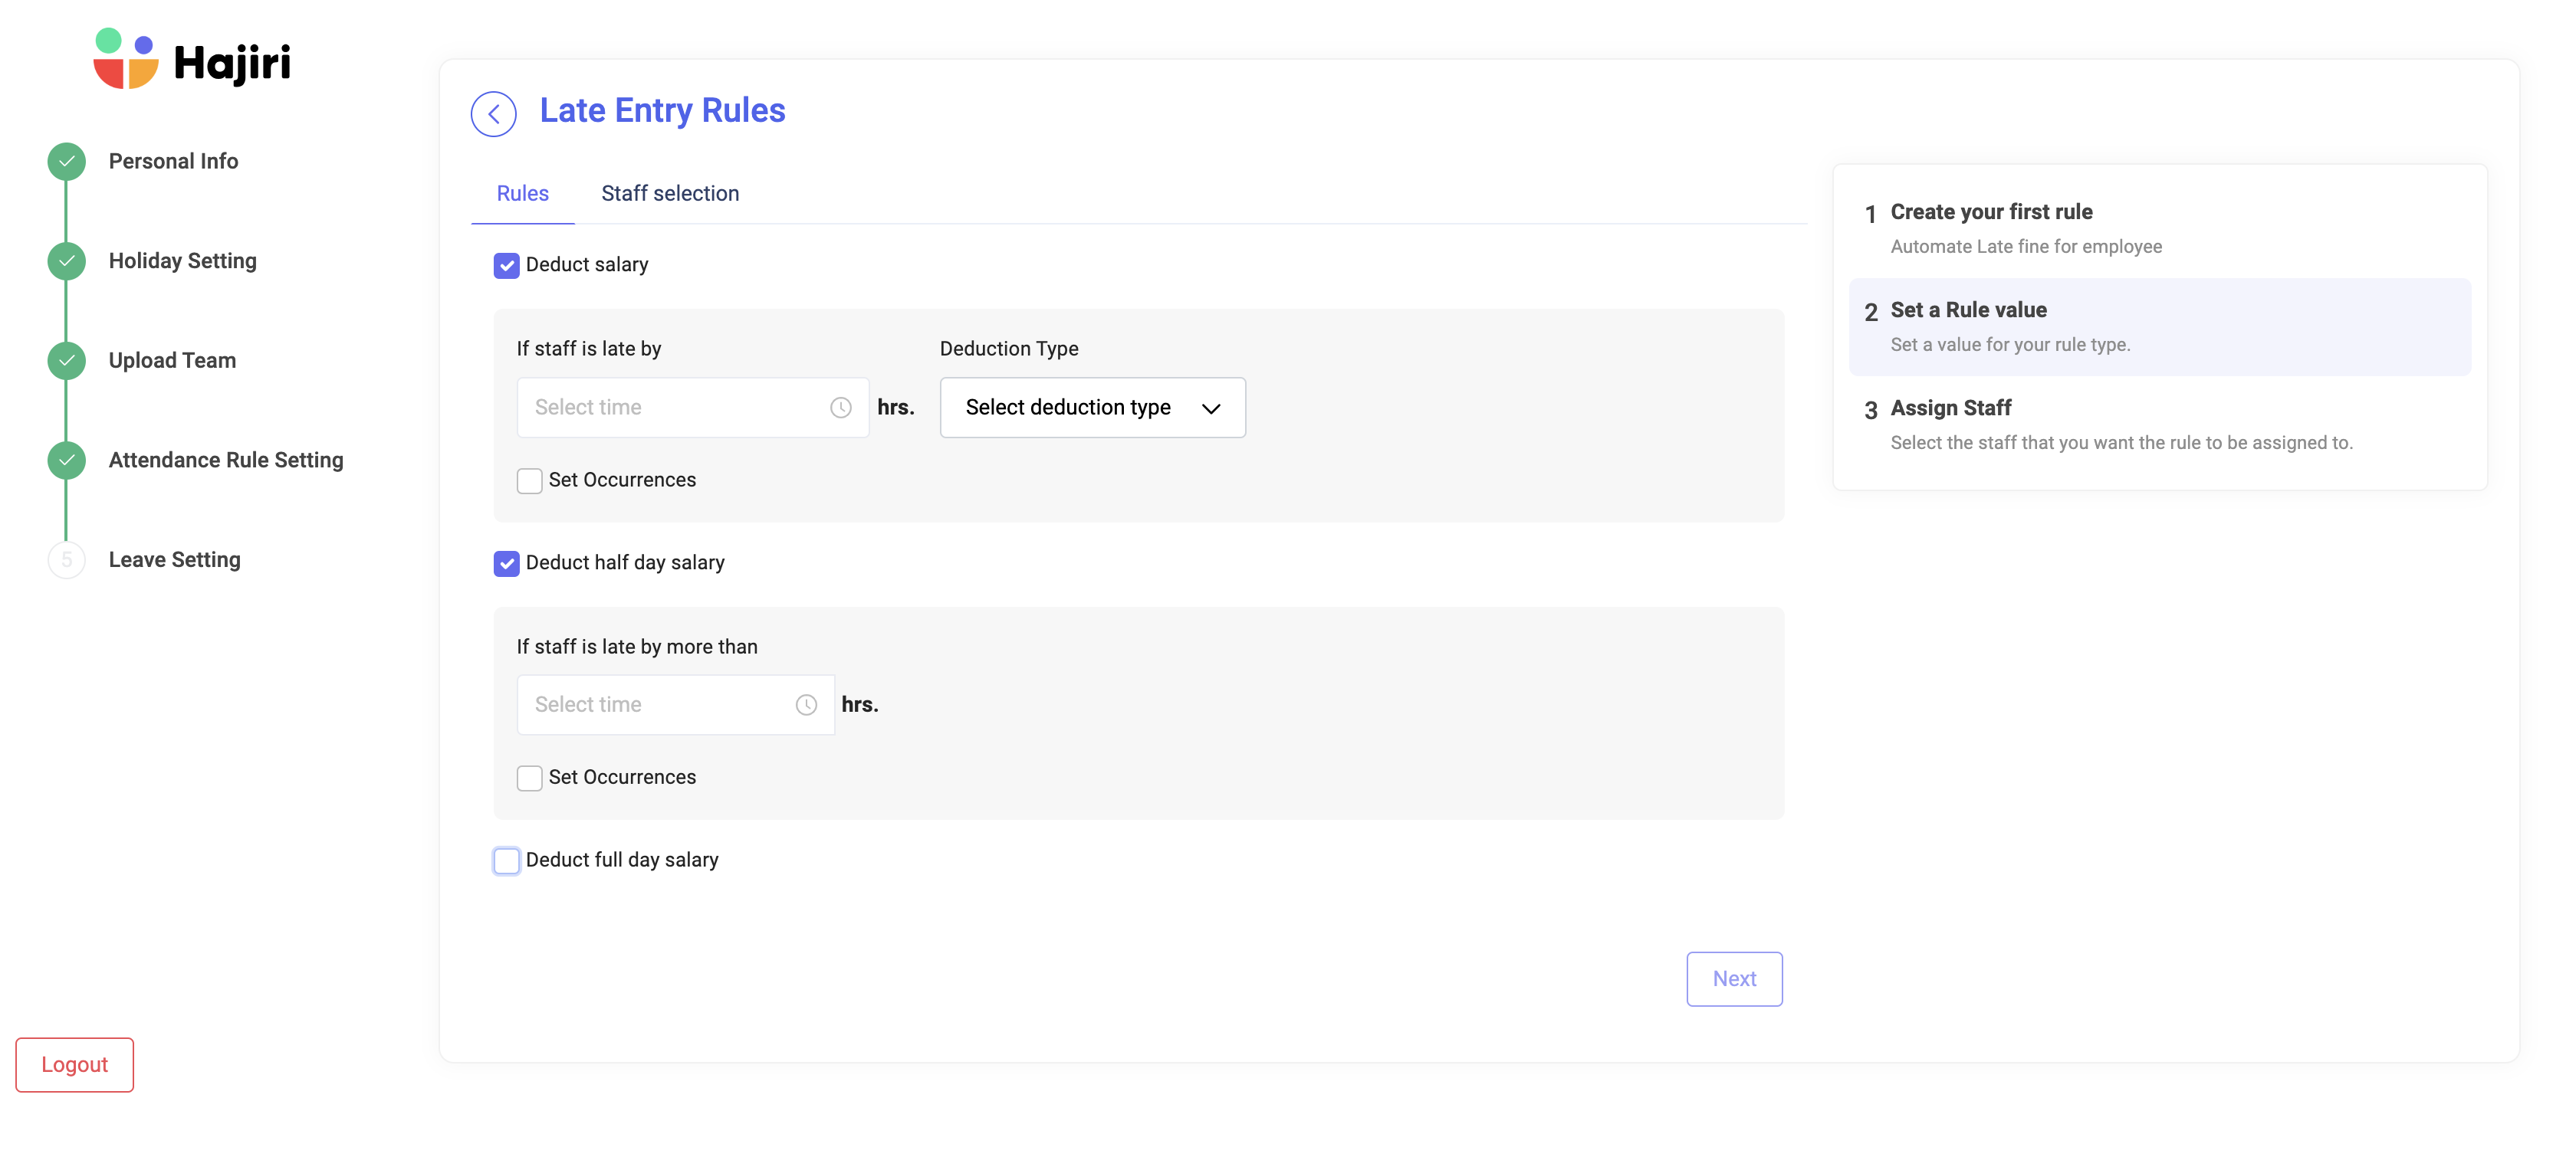Click the Personal Info green checkmark icon
The height and width of the screenshot is (1170, 2576).
pyautogui.click(x=66, y=161)
